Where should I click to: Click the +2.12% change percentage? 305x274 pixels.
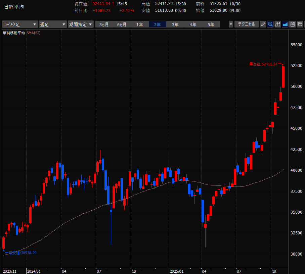[x=127, y=10]
